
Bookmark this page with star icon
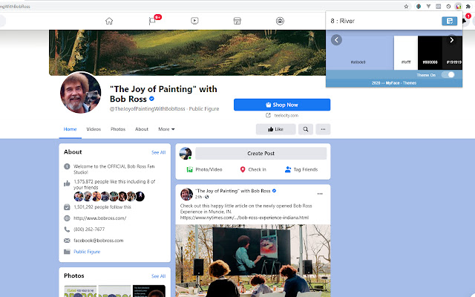click(x=406, y=7)
